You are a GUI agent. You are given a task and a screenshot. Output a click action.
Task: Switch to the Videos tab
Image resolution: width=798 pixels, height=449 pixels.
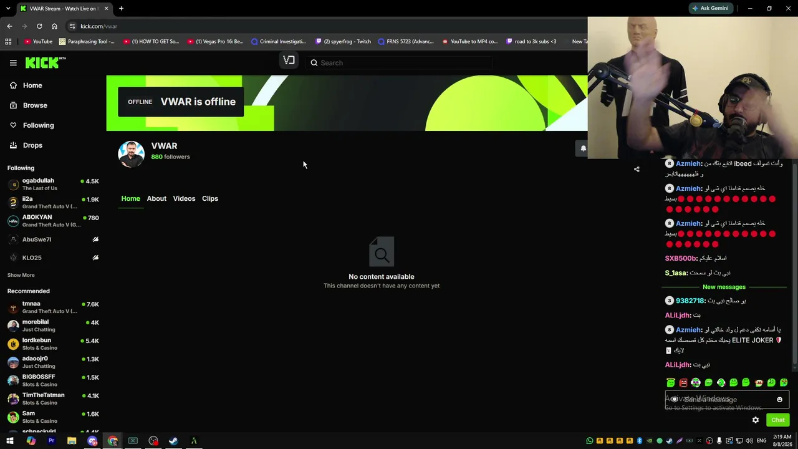(x=184, y=198)
